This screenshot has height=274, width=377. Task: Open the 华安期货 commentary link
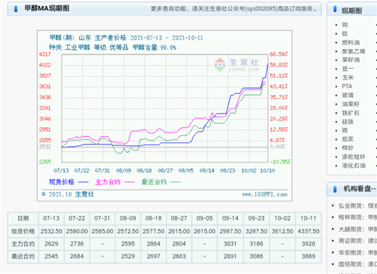(357, 252)
